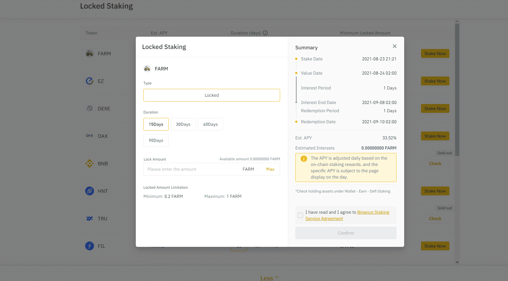Viewport: 508px width, 281px height.
Task: Click the EZ token icon
Action: point(90,81)
